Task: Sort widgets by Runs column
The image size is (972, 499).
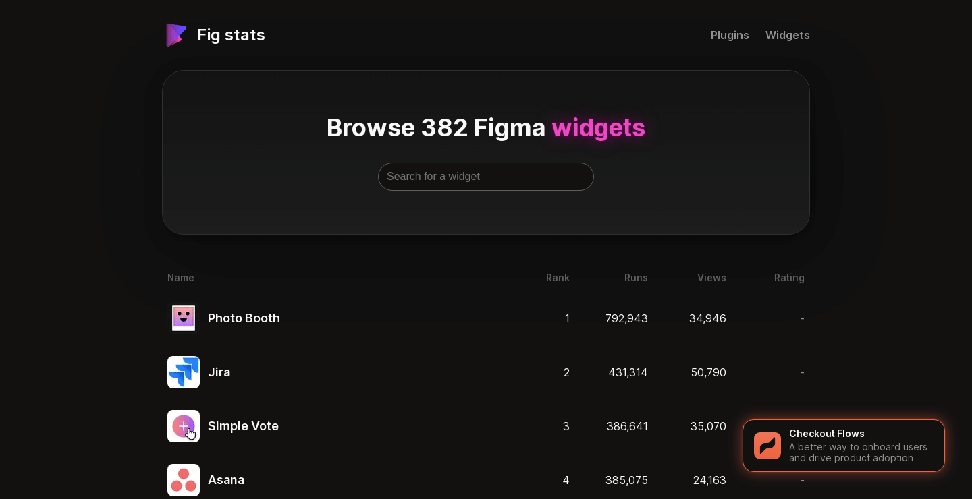Action: [636, 278]
